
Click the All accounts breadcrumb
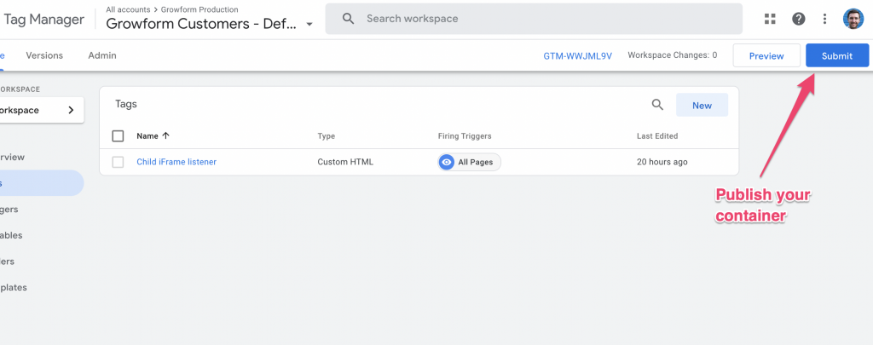click(128, 9)
